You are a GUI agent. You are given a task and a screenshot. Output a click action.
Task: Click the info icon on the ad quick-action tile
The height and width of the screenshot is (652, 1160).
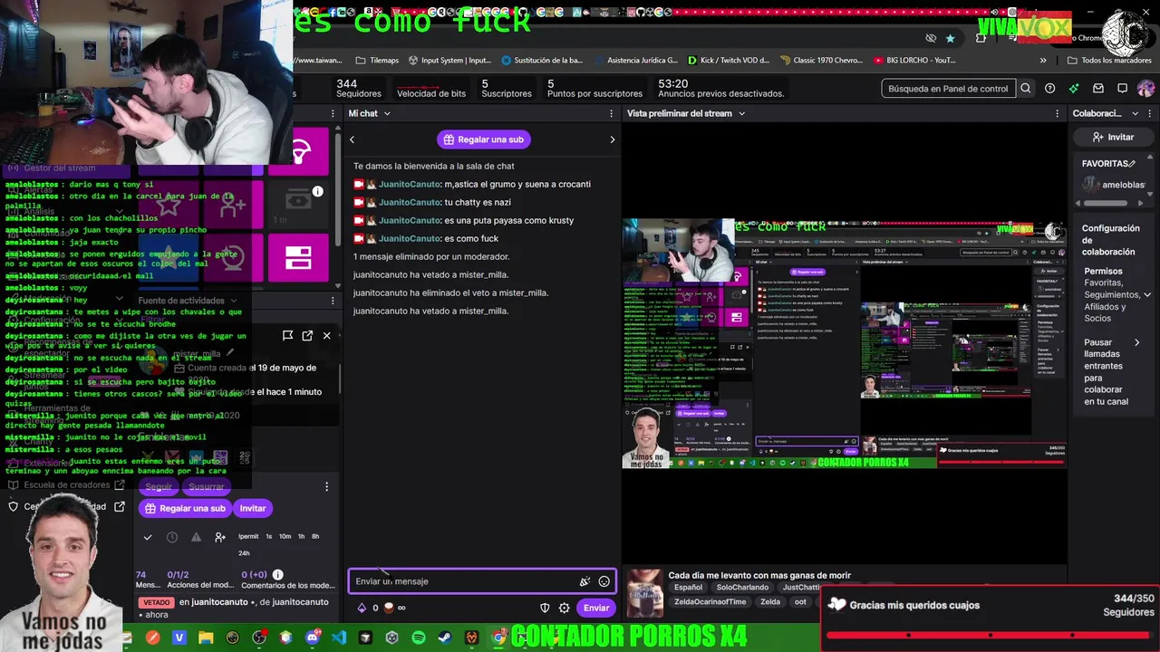click(x=317, y=191)
